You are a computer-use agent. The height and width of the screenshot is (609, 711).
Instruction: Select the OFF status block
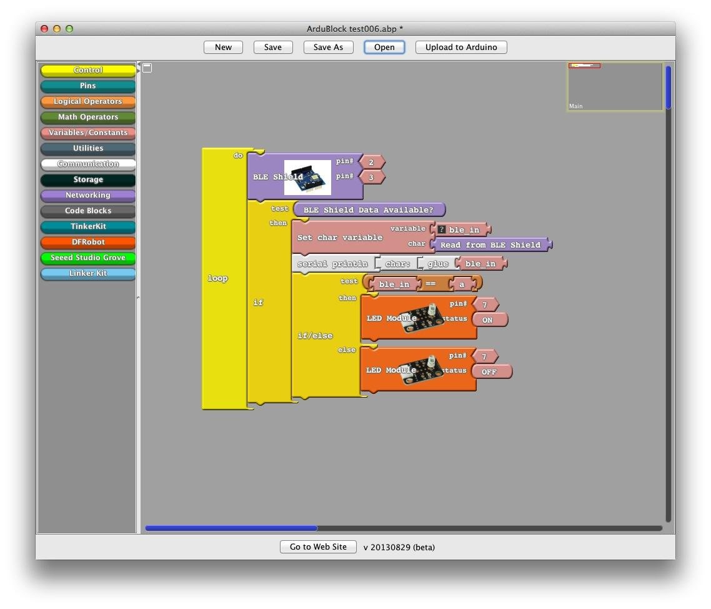492,371
